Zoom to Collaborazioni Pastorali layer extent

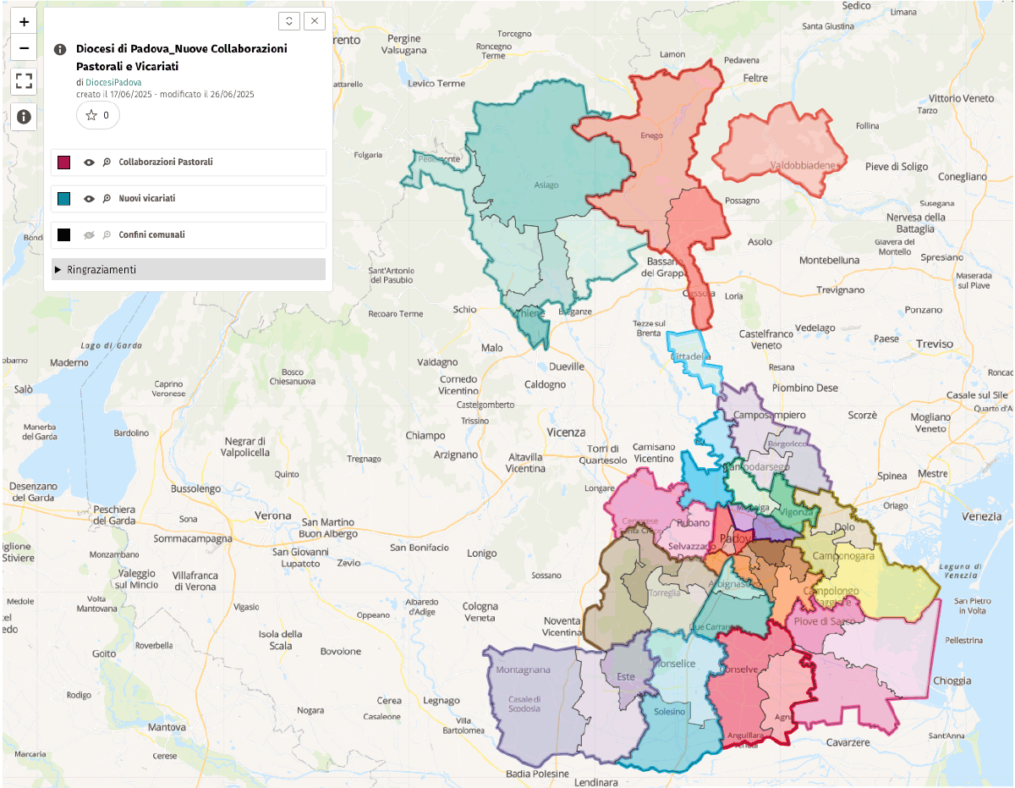107,162
